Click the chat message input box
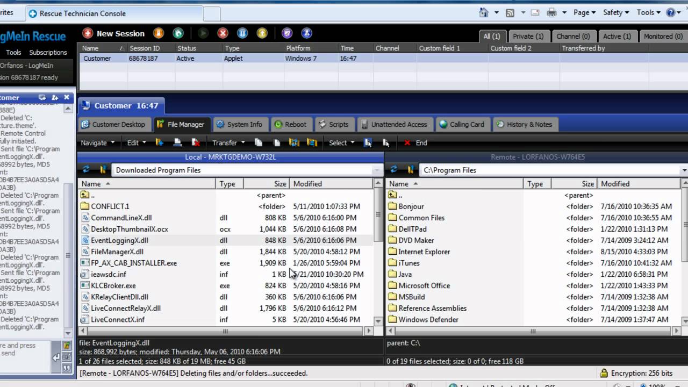 [24, 357]
